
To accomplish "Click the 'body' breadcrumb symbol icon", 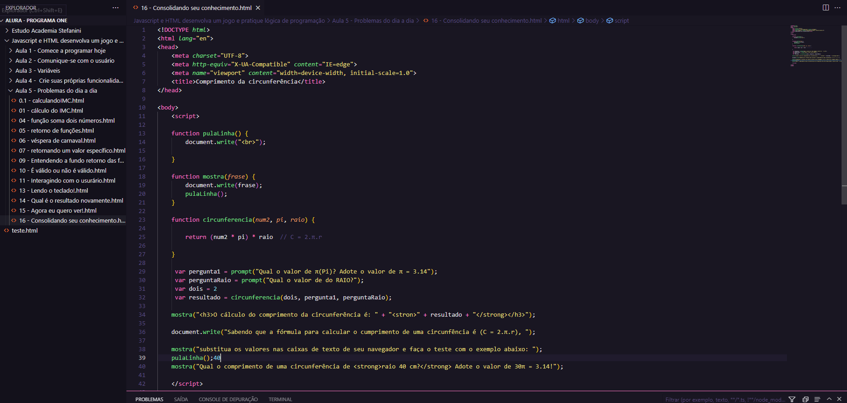I will point(580,20).
